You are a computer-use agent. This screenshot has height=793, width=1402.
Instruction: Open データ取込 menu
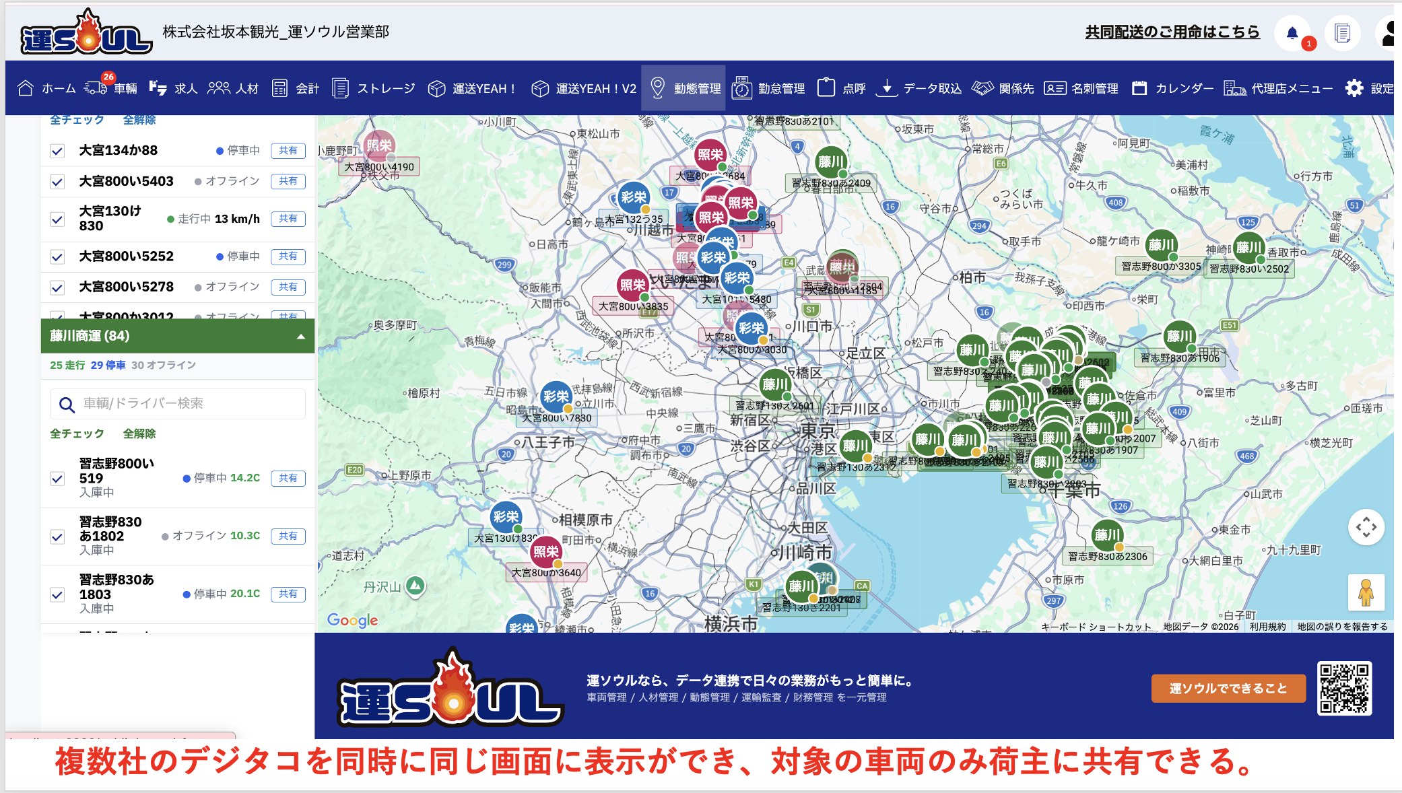tap(919, 88)
